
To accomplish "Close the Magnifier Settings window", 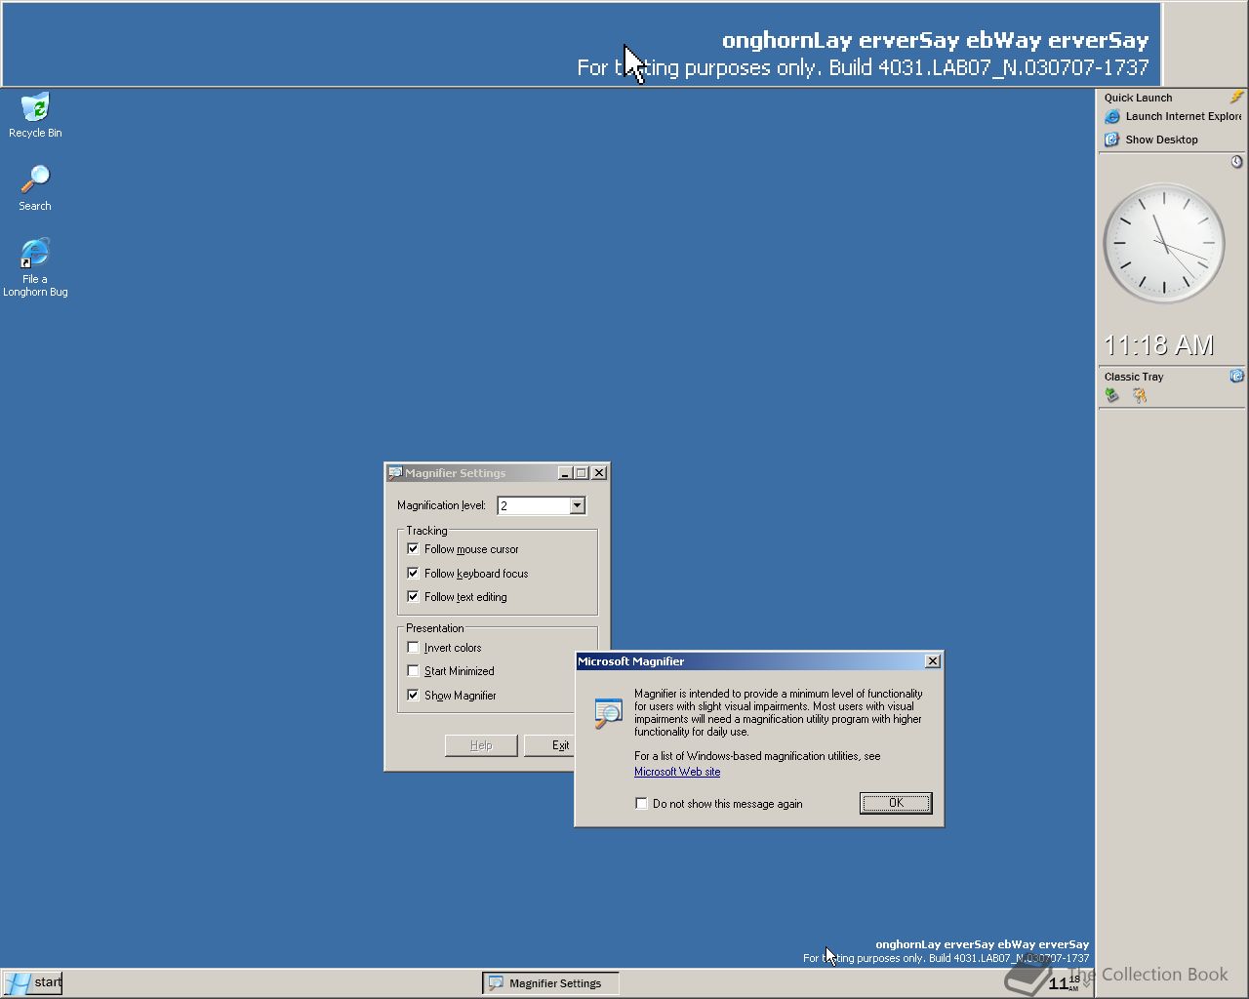I will pos(599,473).
